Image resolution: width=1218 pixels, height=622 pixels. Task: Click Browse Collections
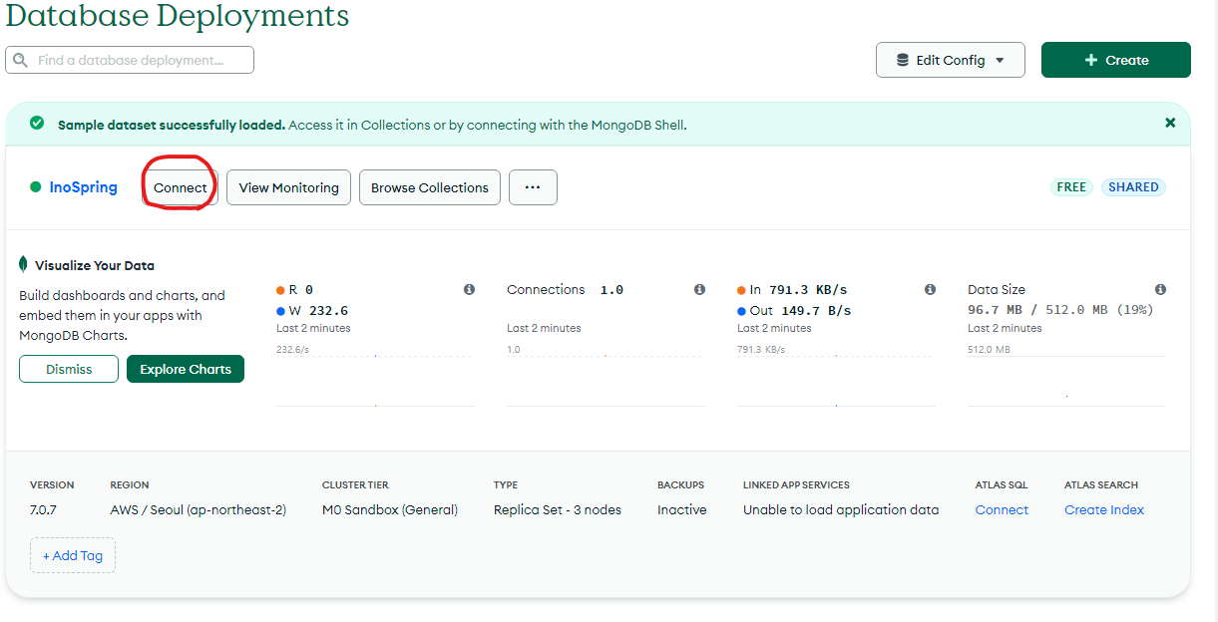[430, 187]
